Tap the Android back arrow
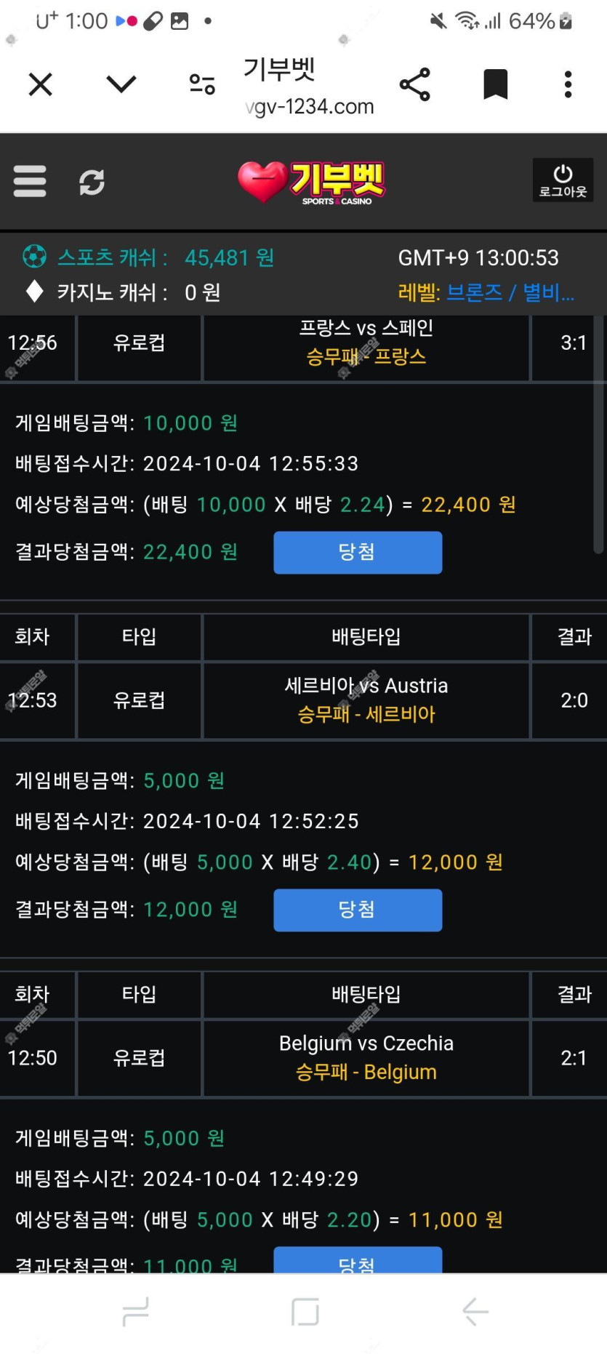607x1354 pixels. pyautogui.click(x=475, y=1311)
